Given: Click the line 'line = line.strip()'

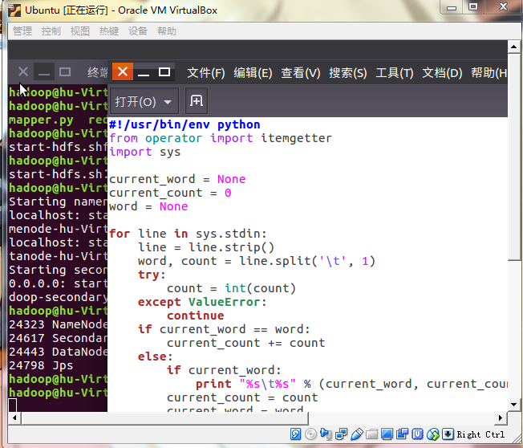Looking at the screenshot, I should (x=206, y=247).
